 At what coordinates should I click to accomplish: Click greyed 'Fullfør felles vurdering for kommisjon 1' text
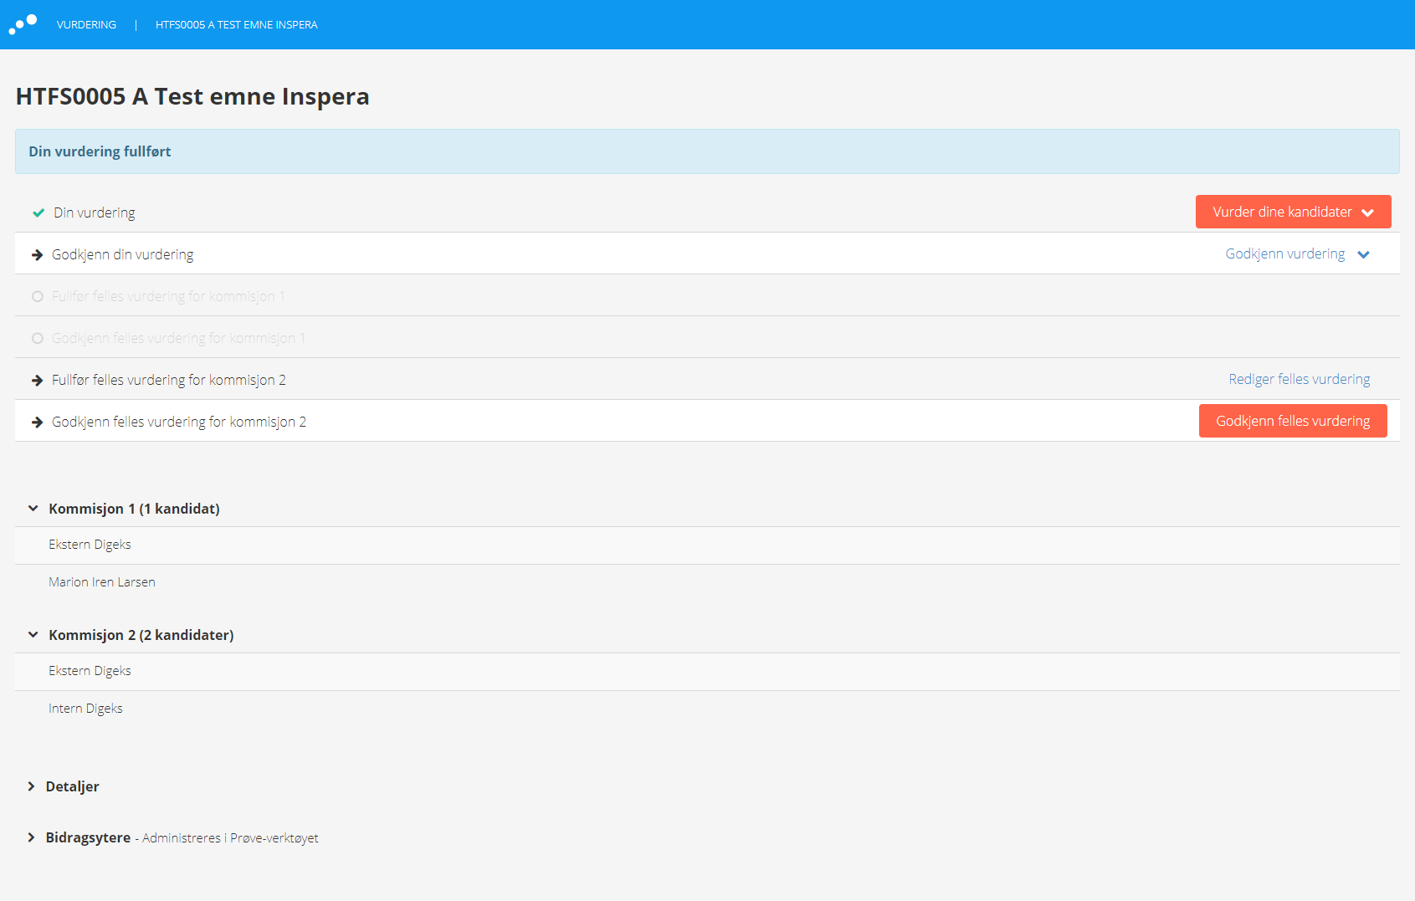(x=168, y=296)
